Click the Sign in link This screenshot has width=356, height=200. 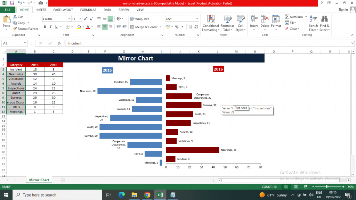[343, 9]
